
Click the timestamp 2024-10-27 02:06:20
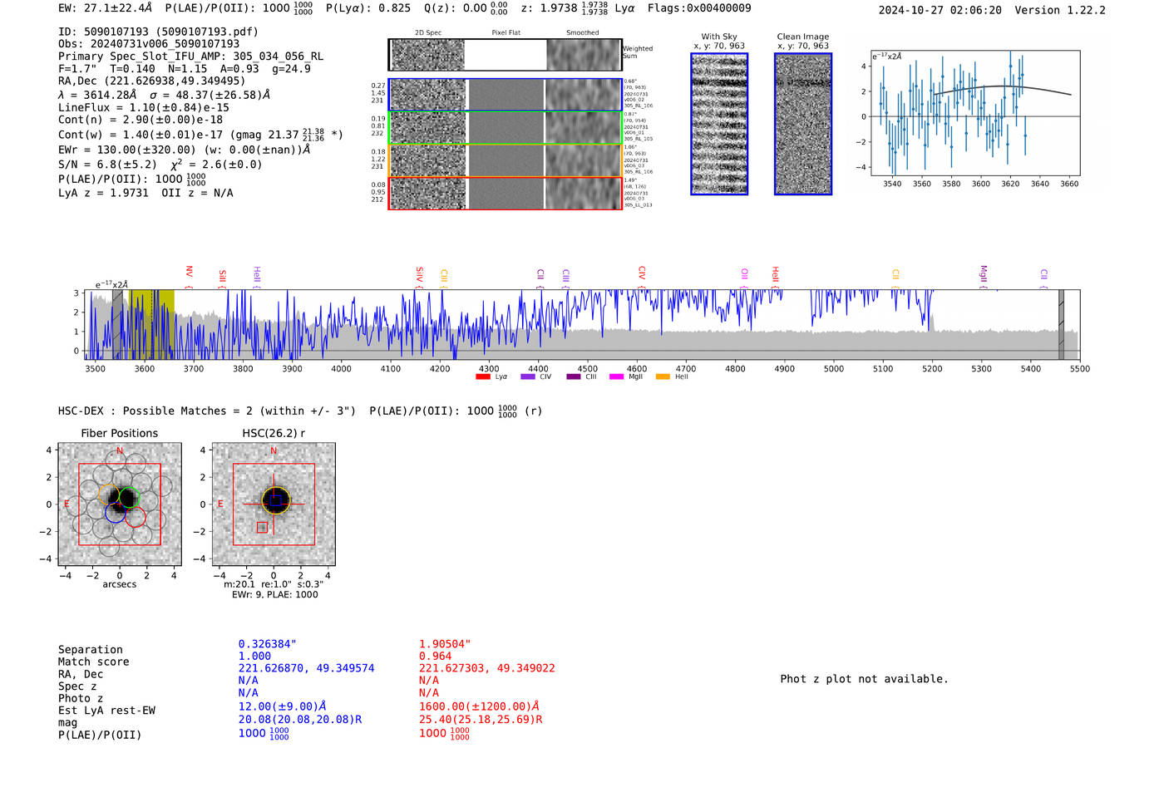[x=940, y=11]
